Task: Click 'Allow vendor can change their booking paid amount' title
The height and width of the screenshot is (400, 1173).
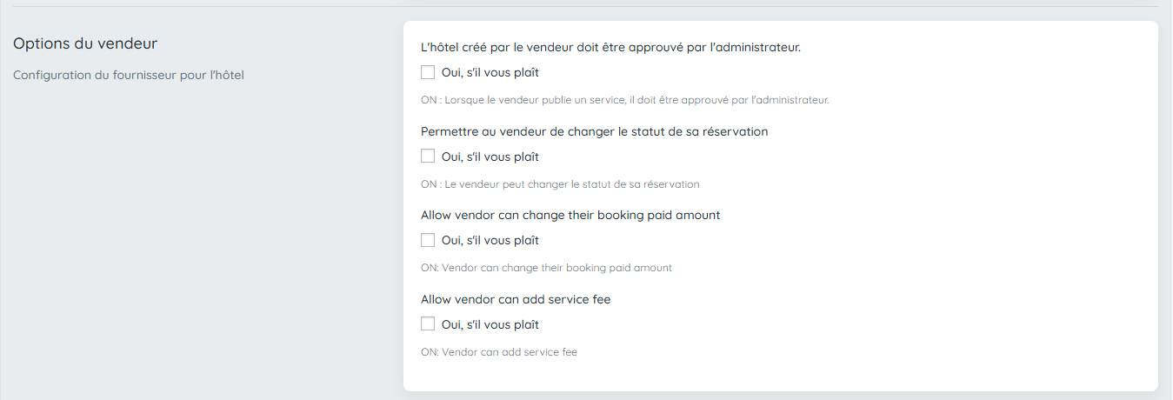Action: pos(570,215)
